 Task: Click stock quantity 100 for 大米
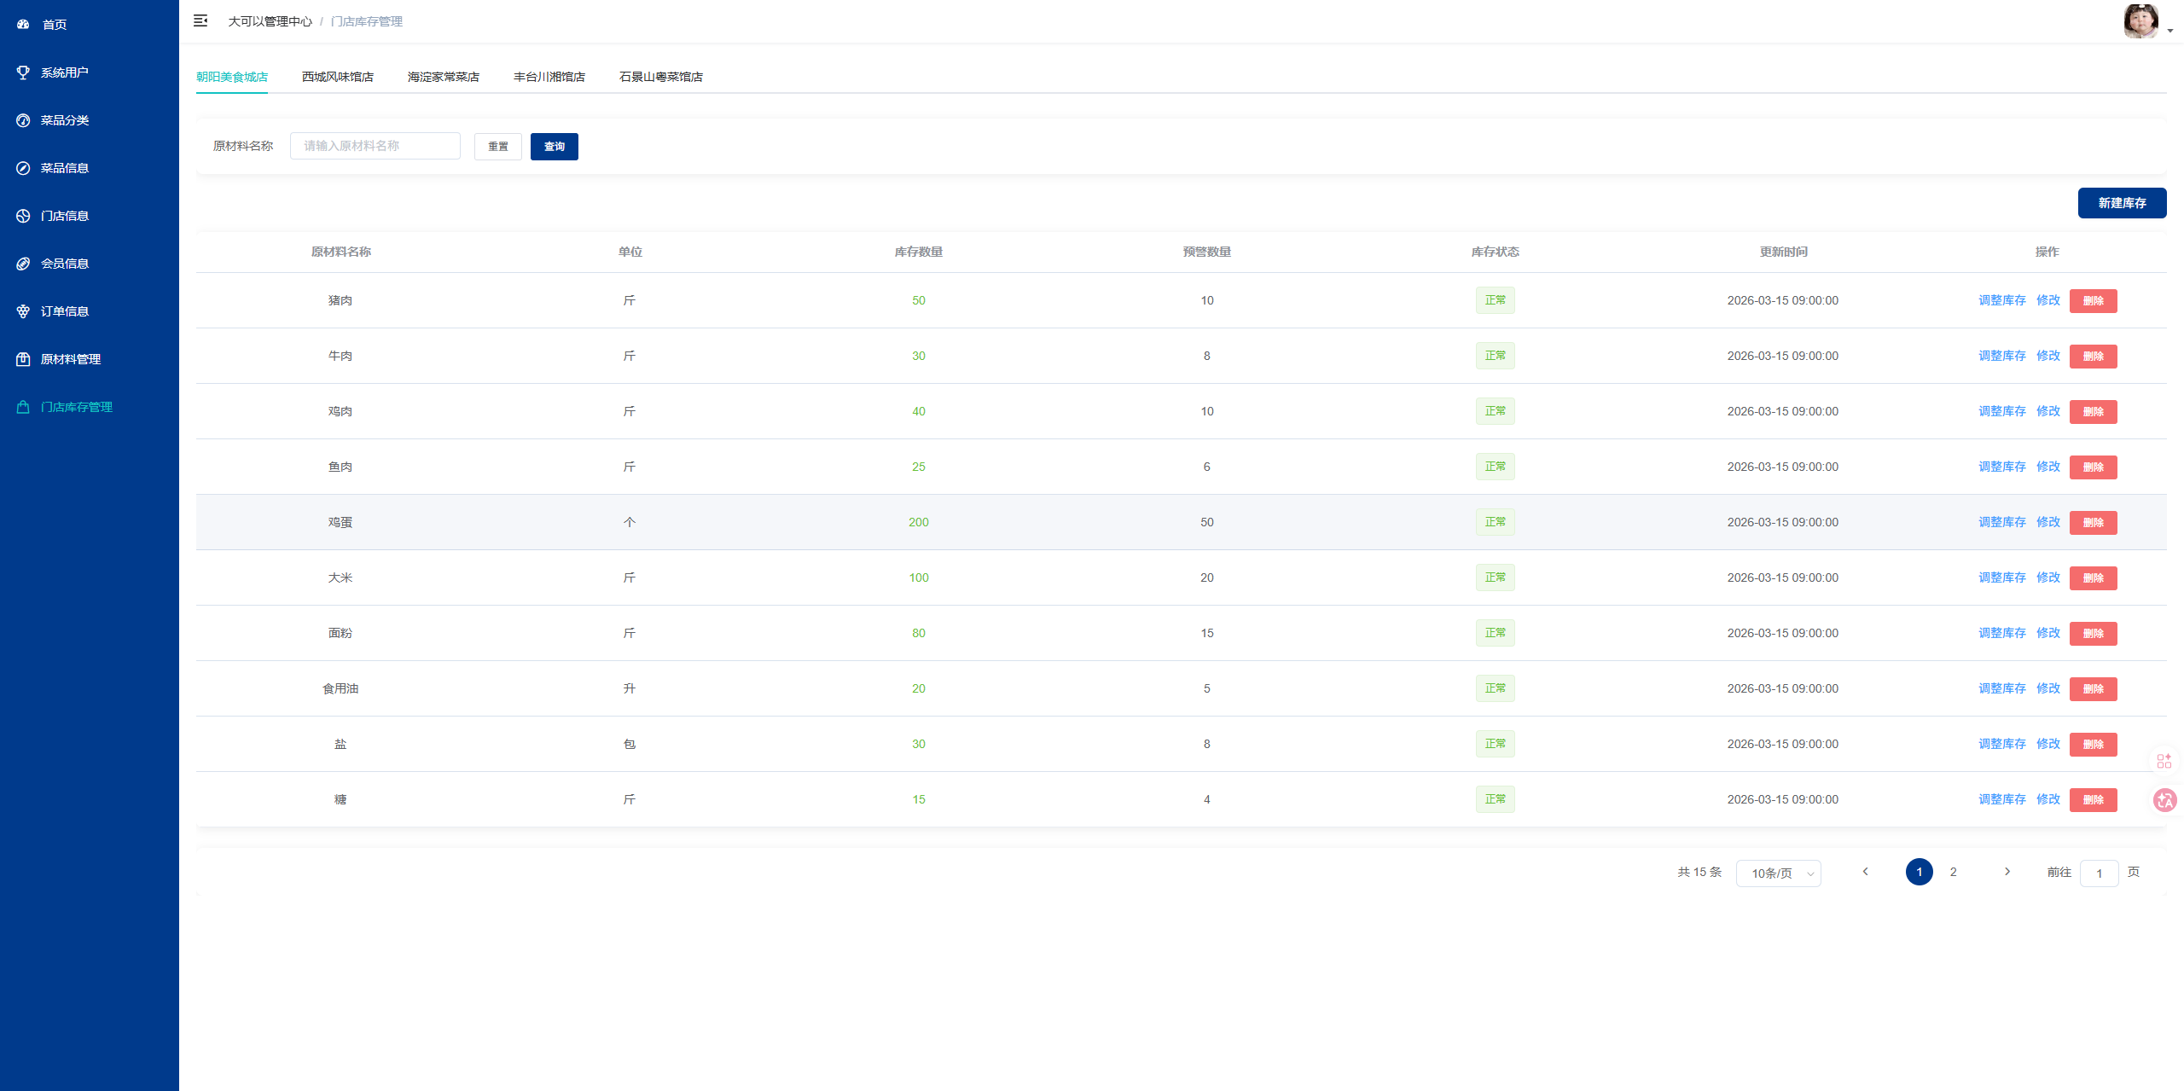(918, 577)
